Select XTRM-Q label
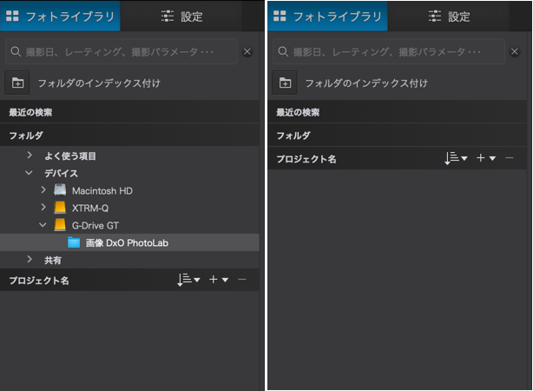The image size is (533, 391). click(90, 208)
